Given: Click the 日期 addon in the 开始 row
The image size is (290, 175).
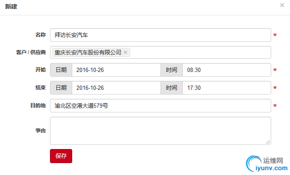Looking at the screenshot, I should pyautogui.click(x=61, y=70).
